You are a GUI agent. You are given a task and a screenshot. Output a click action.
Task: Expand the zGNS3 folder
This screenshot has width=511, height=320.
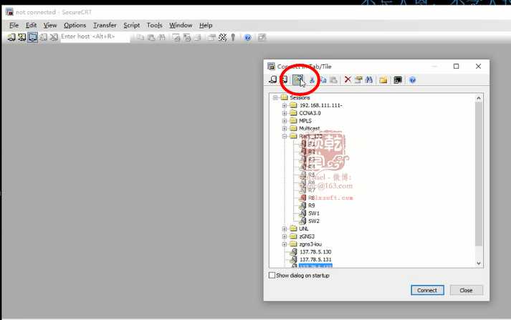[285, 236]
